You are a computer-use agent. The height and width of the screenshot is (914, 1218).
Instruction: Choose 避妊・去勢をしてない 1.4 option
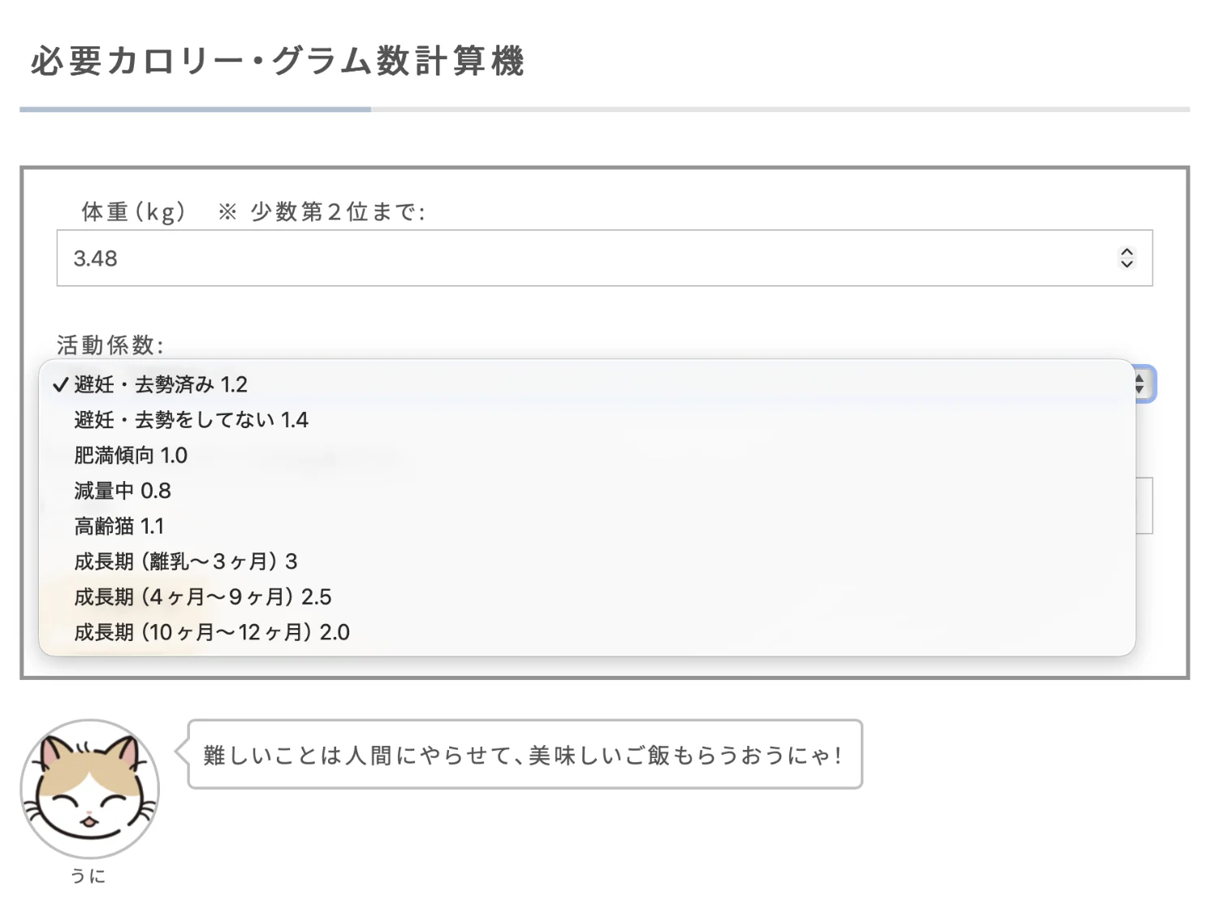[191, 420]
